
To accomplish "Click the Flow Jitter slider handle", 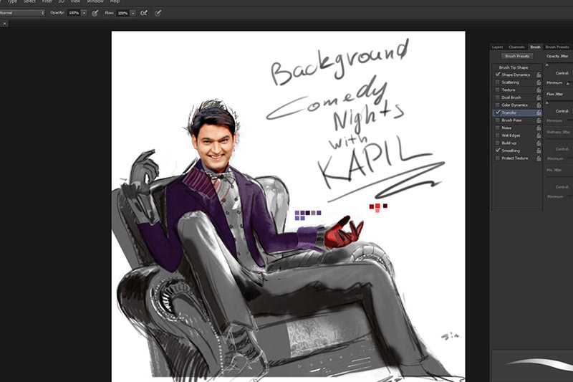I will tap(547, 103).
